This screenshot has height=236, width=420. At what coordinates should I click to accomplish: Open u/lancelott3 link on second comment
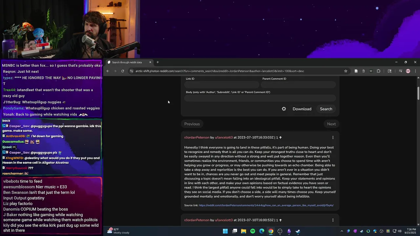click(224, 220)
